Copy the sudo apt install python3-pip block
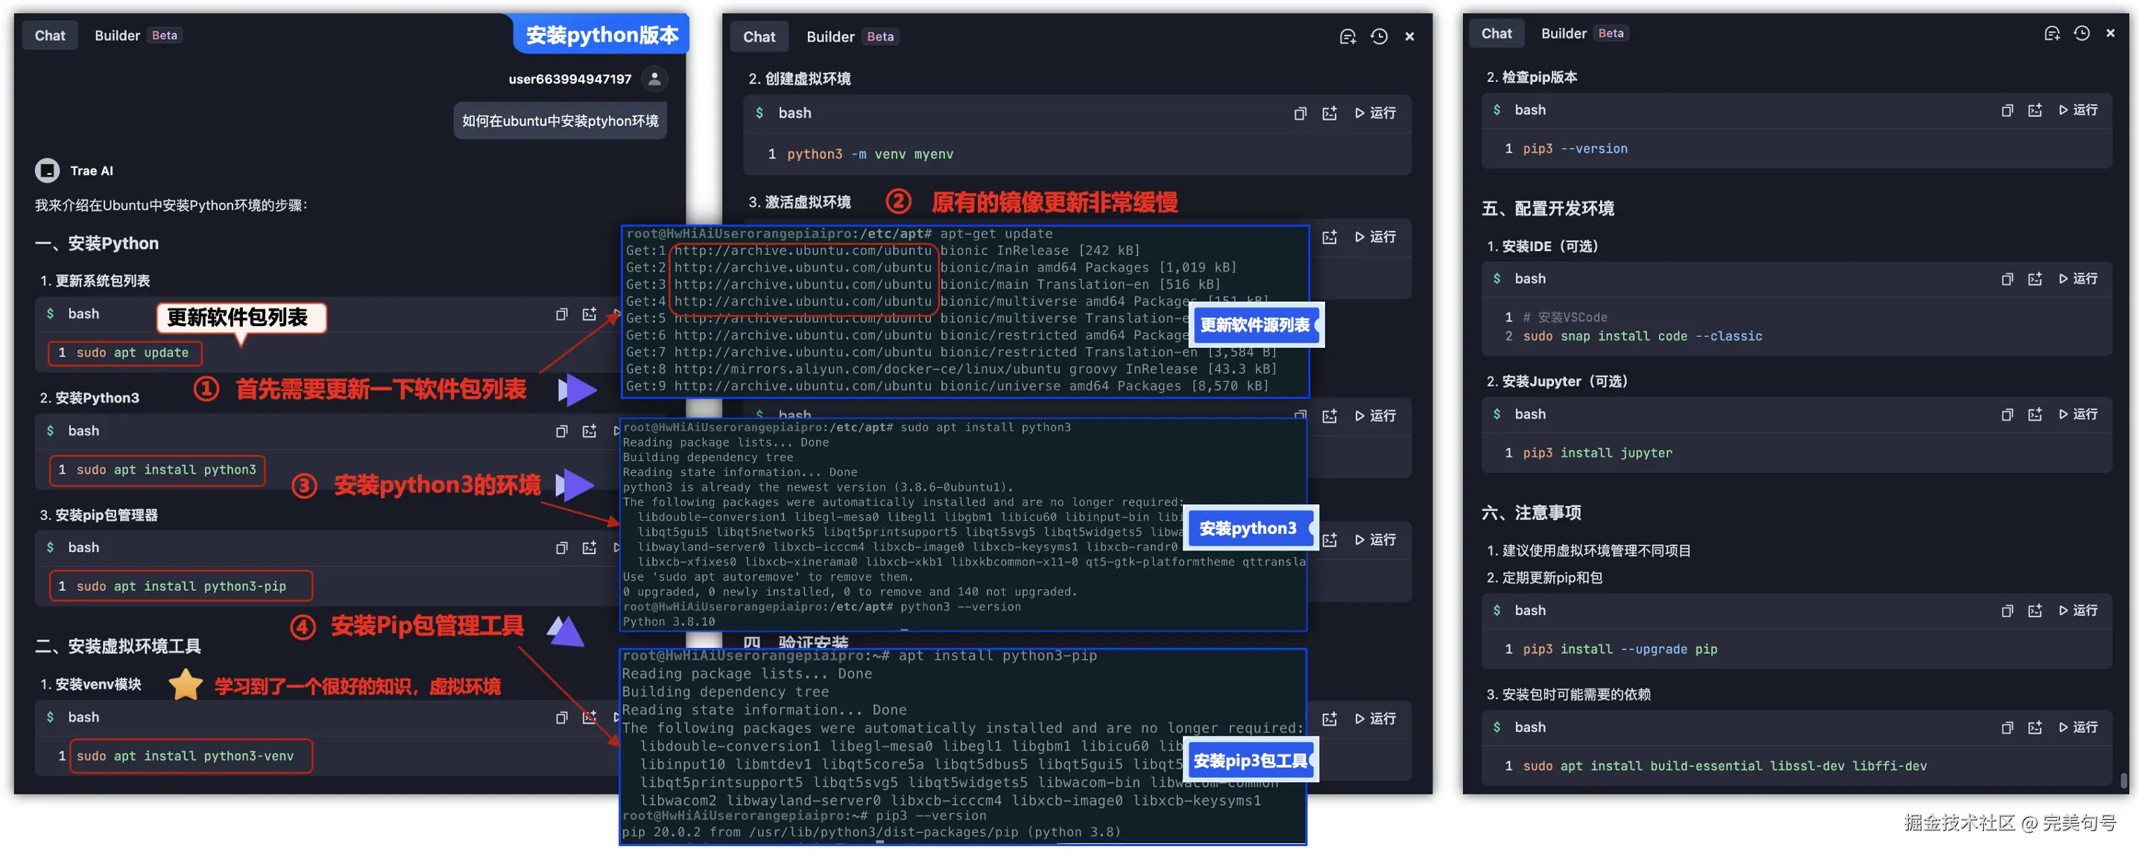The height and width of the screenshot is (855, 2139). tap(561, 549)
